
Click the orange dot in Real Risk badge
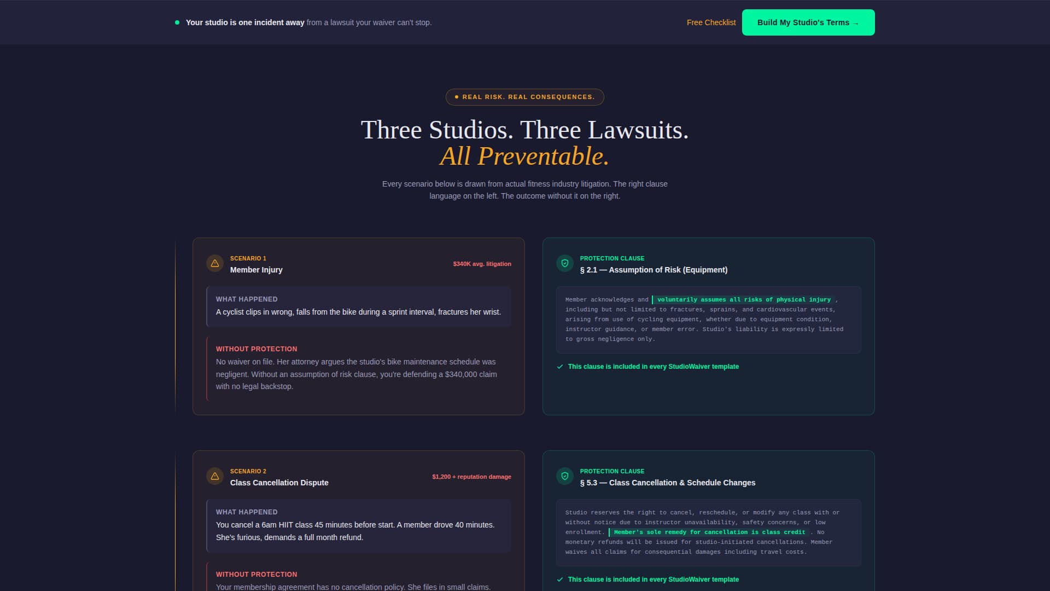457,97
